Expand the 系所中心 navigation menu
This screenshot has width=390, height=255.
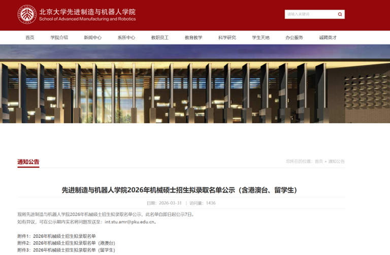(x=126, y=38)
